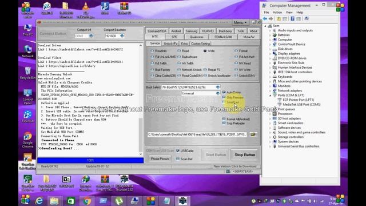The image size is (366, 206).
Task: Open uTorrent from taskbar
Action: point(119,201)
